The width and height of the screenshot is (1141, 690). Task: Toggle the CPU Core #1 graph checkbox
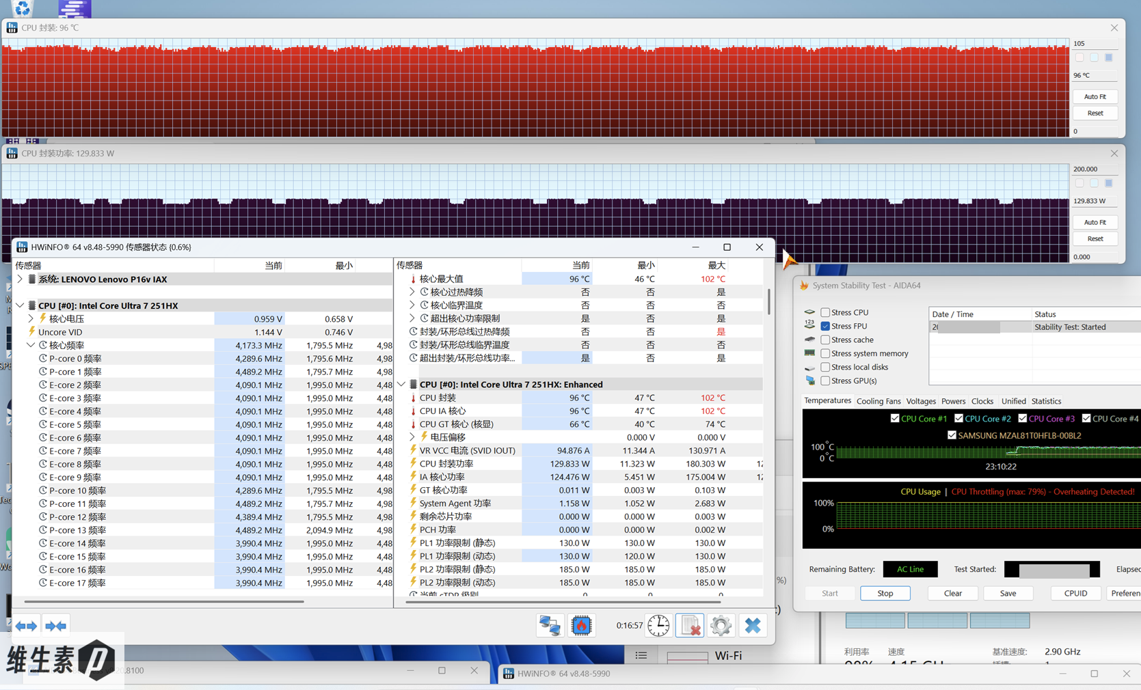point(895,418)
